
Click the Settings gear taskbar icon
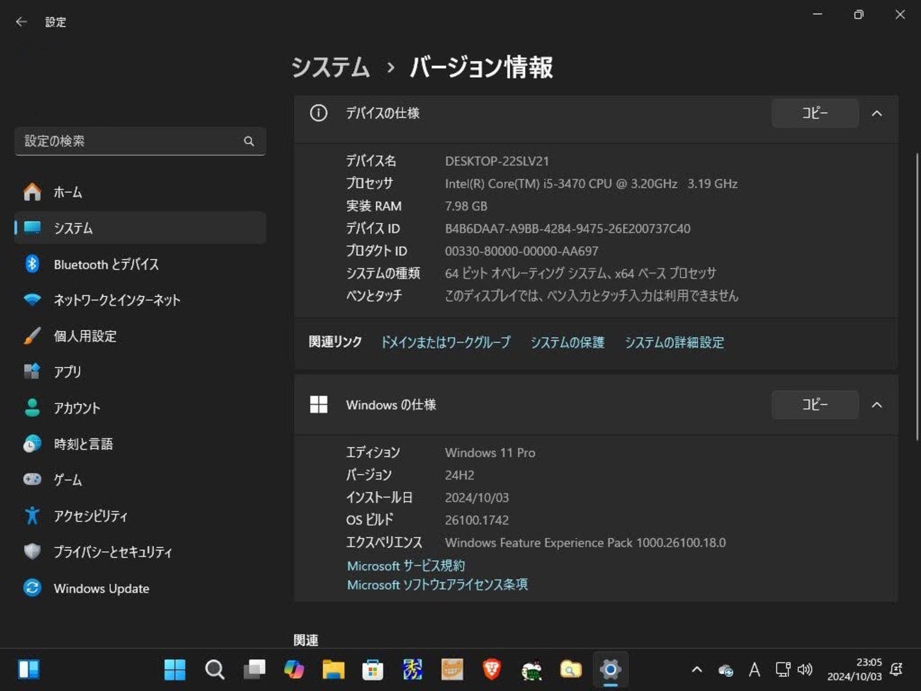(x=610, y=670)
